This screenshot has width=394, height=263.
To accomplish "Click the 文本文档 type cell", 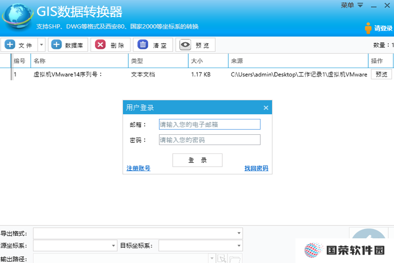I will (x=143, y=75).
